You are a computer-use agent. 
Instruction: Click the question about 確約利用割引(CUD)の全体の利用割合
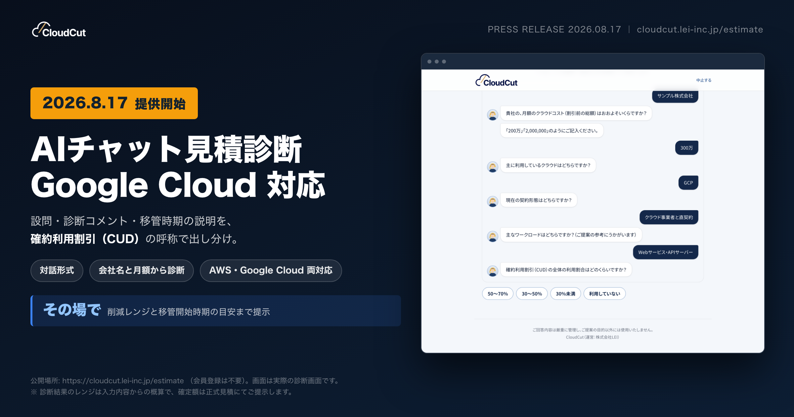pyautogui.click(x=566, y=269)
